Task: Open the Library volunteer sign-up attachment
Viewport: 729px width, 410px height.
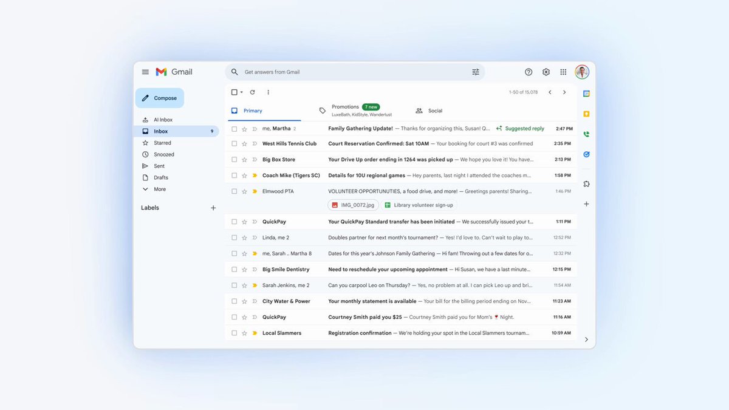Action: click(x=419, y=205)
